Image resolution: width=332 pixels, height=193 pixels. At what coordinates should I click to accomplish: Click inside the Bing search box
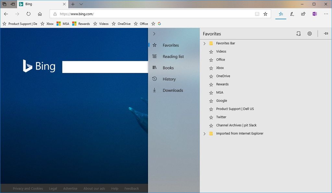(x=104, y=67)
